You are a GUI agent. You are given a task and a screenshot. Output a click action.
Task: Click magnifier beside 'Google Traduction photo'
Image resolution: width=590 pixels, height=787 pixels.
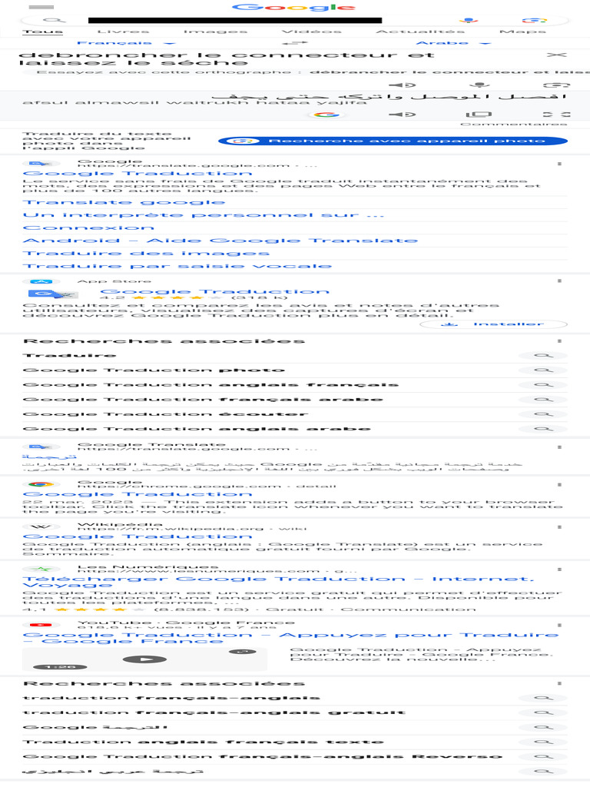(x=543, y=370)
